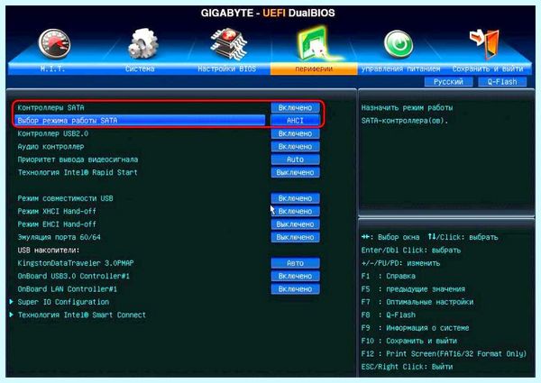
Task: Select KingstonDataTraveler 3.0PMAP label
Action: [x=76, y=263]
